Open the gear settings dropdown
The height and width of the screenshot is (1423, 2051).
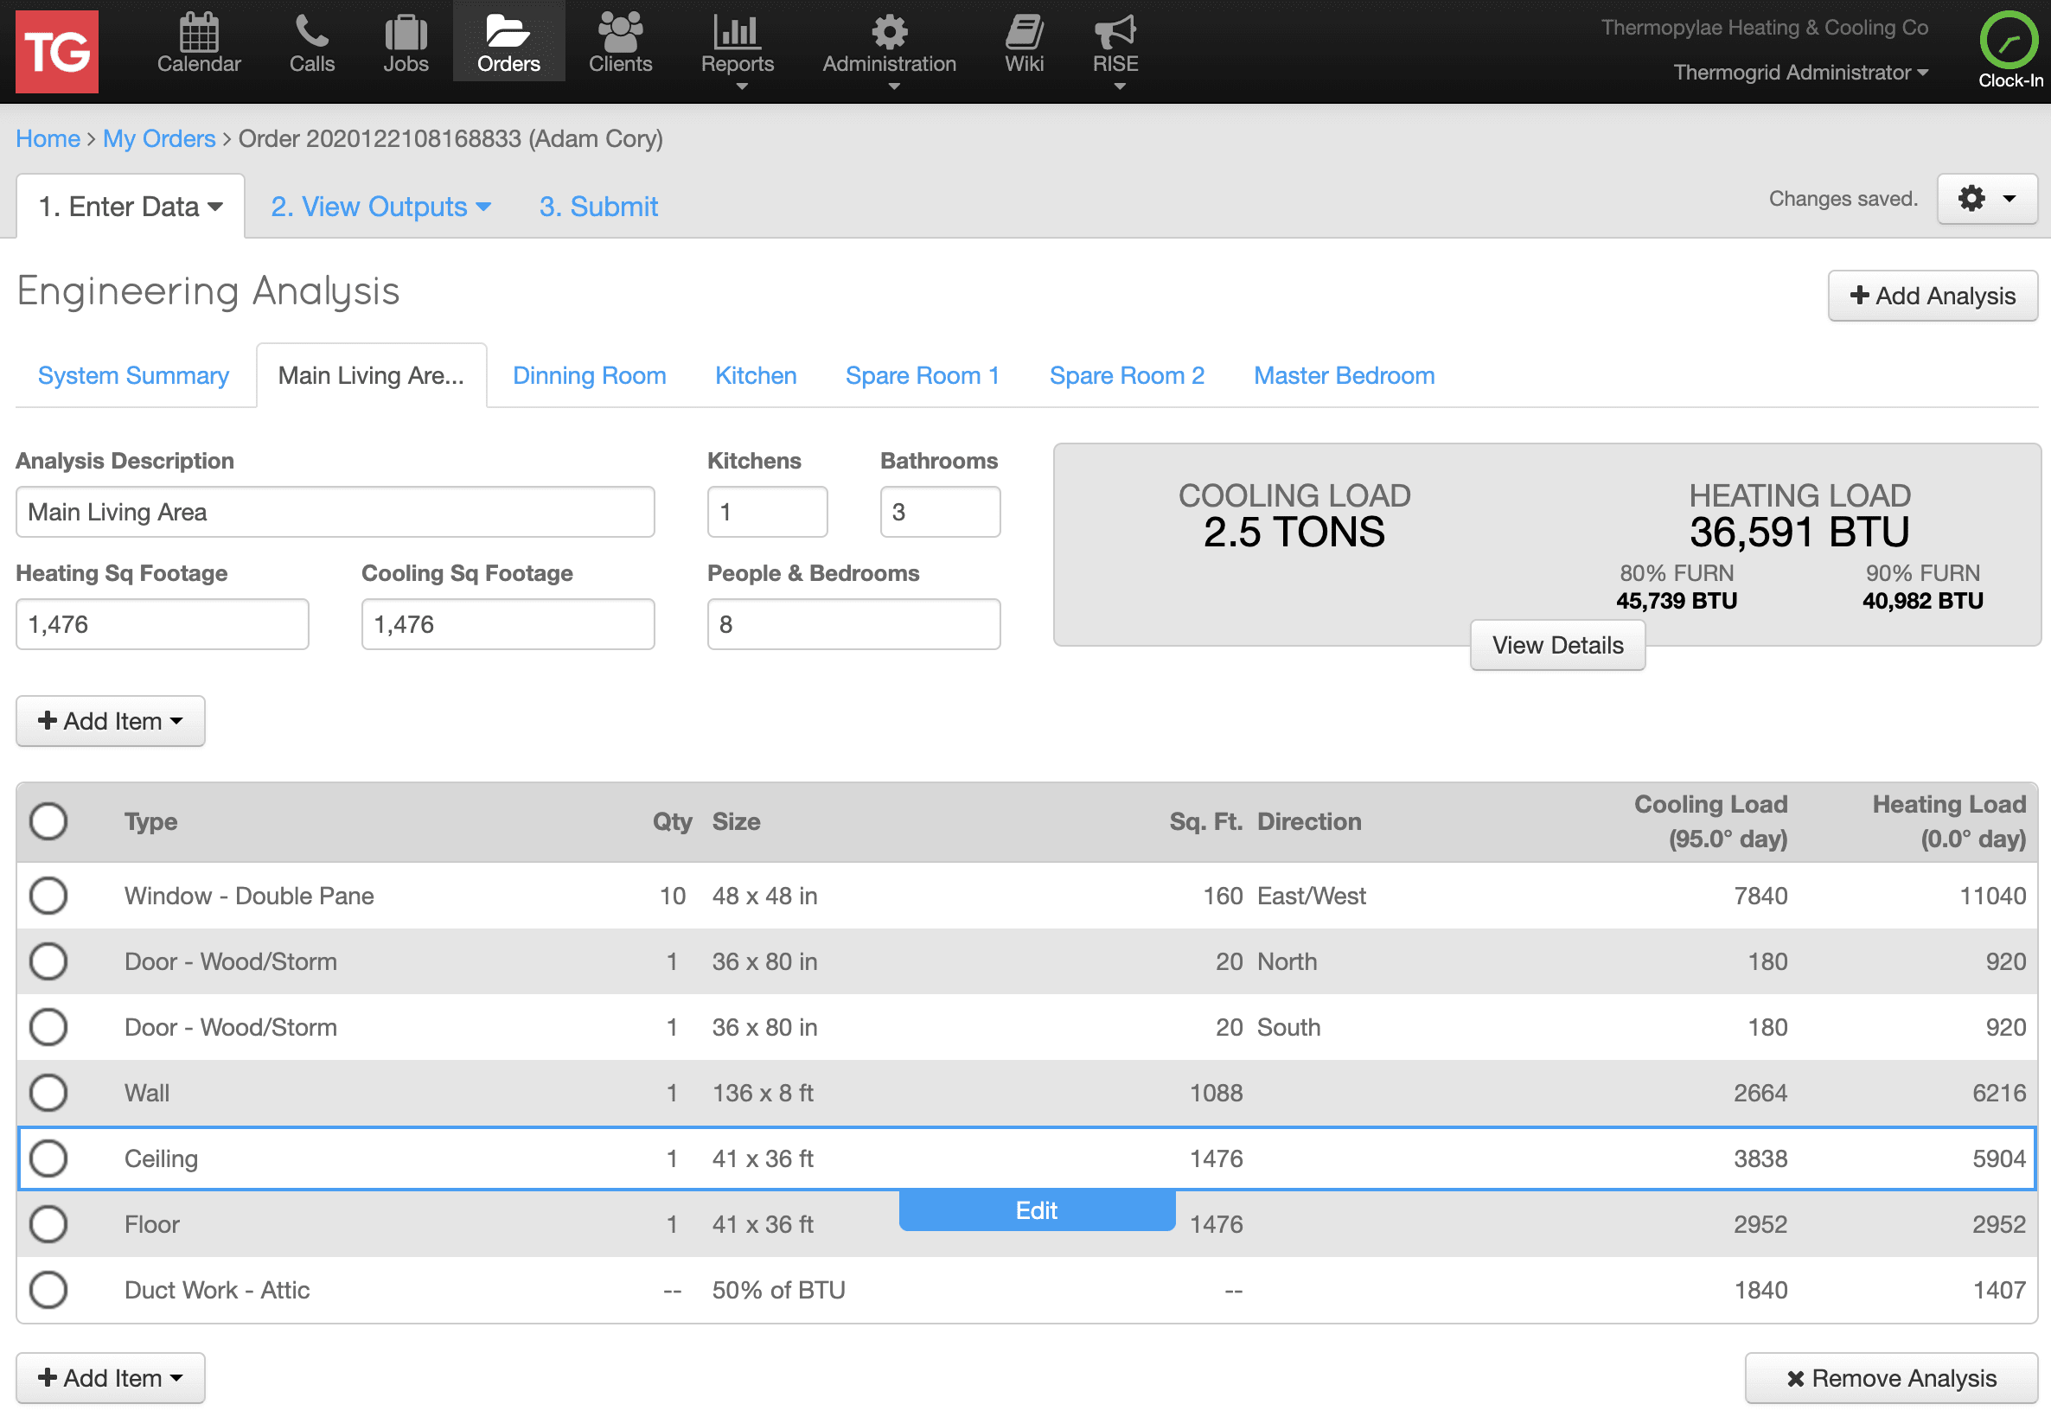point(1986,198)
